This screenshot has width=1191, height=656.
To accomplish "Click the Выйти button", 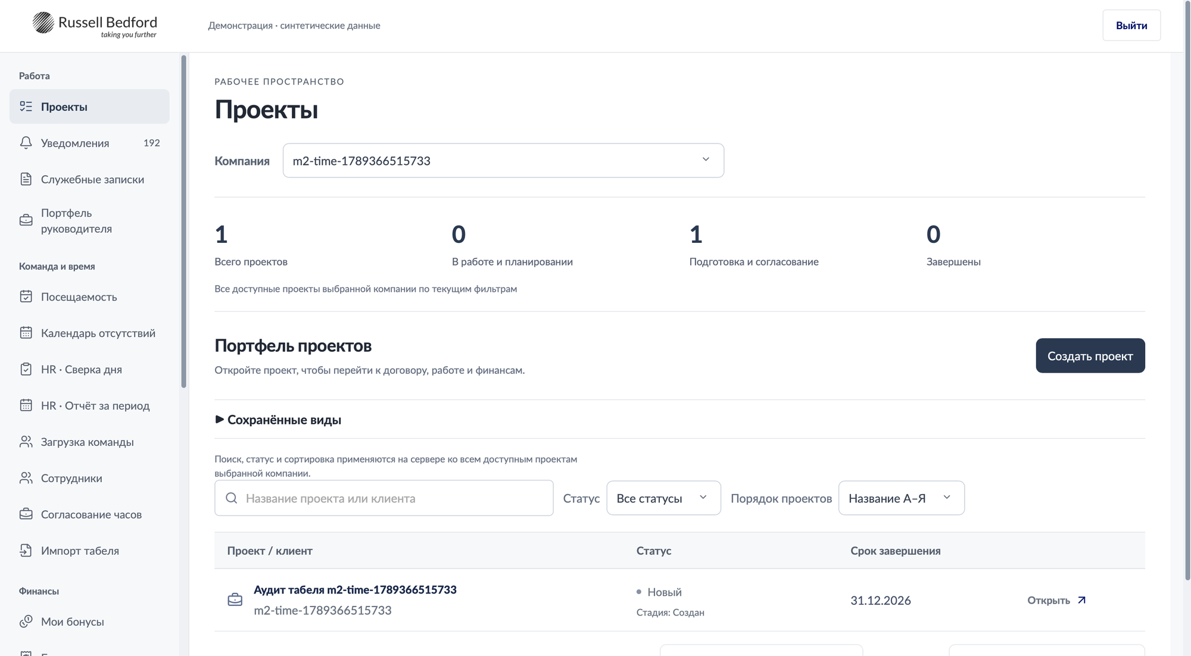I will (x=1131, y=25).
